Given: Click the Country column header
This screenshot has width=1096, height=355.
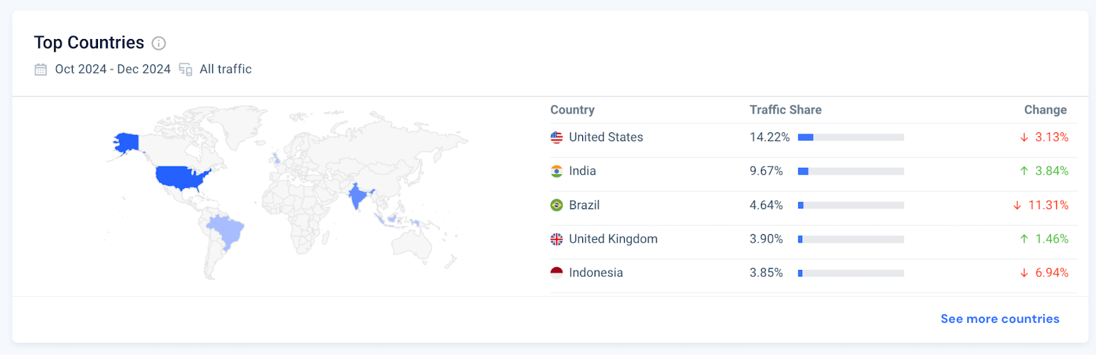Looking at the screenshot, I should 573,110.
